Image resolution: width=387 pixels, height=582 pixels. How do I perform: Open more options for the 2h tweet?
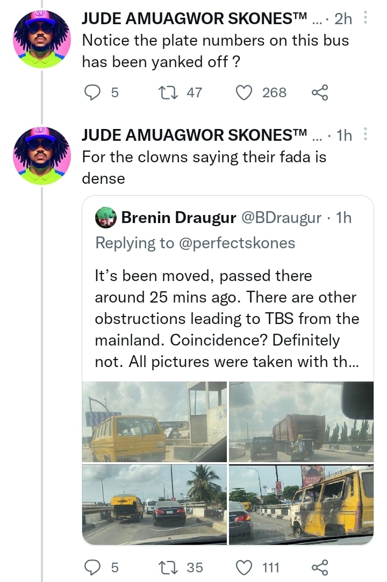click(x=365, y=19)
